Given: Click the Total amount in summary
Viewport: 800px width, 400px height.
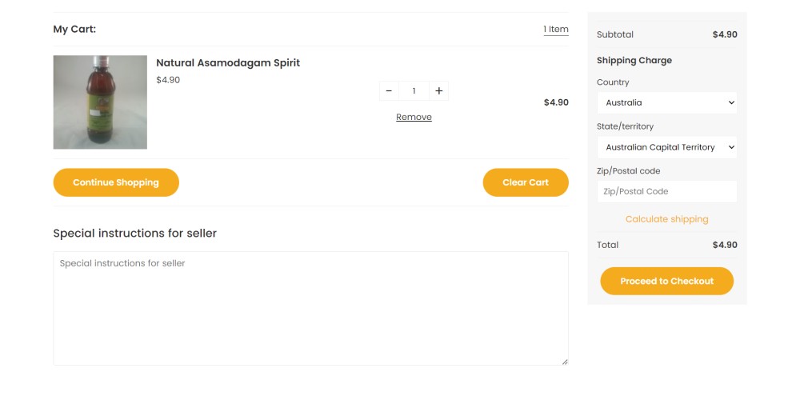Looking at the screenshot, I should pos(725,245).
